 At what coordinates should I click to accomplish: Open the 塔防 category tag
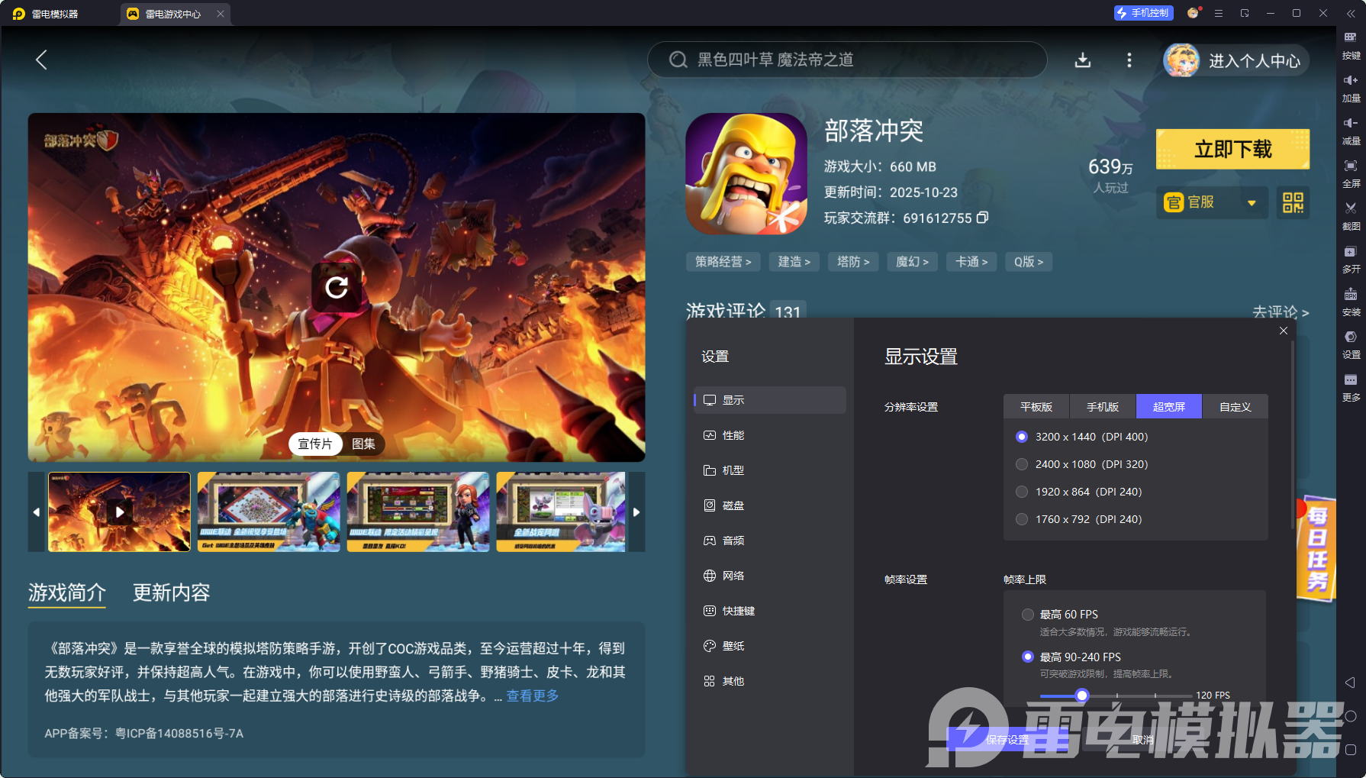(x=853, y=262)
